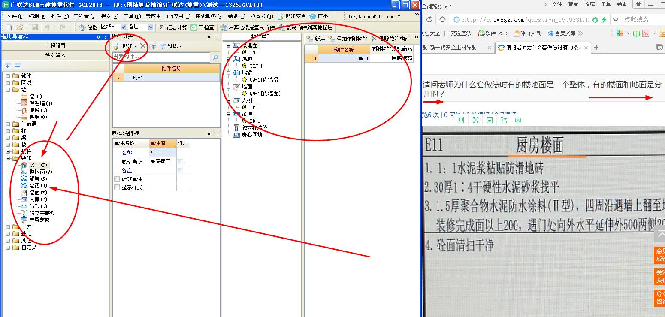The height and width of the screenshot is (317, 665).
Task: Click 从其他楼层复制构件 toolbar button
Action: (248, 27)
